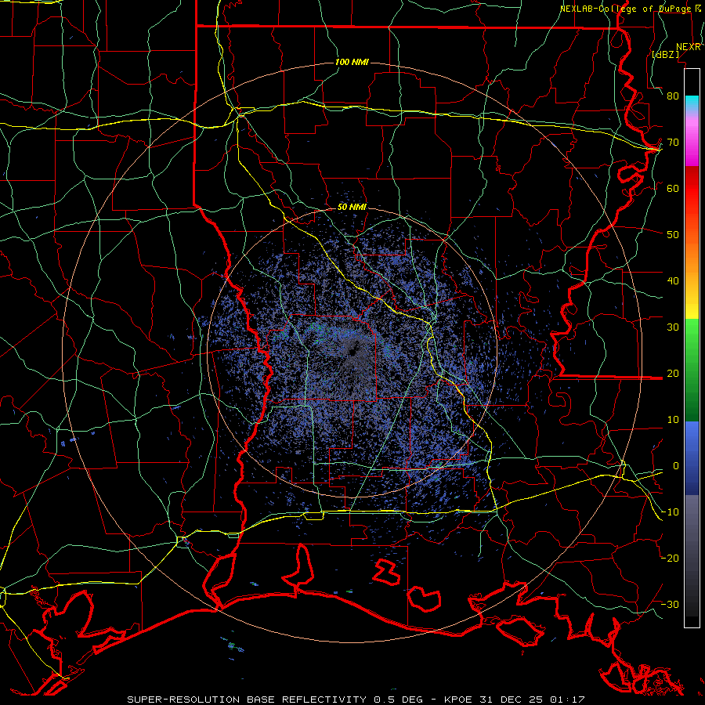Viewport: 705px width, 705px height.
Task: Click the -20 dBZ scale value
Action: tap(671, 559)
